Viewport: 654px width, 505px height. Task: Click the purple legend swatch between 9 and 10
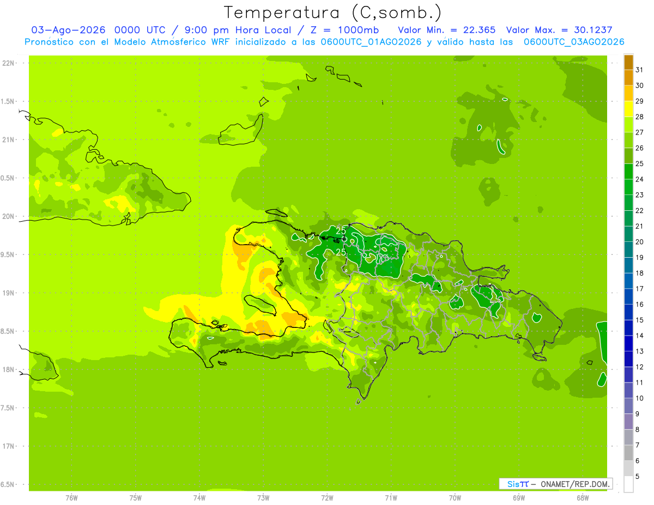pyautogui.click(x=628, y=406)
